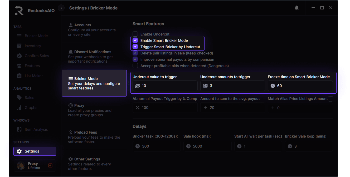This screenshot has height=177, width=350.
Task: Click plus icon in avg. payout field
Action: pos(205,108)
